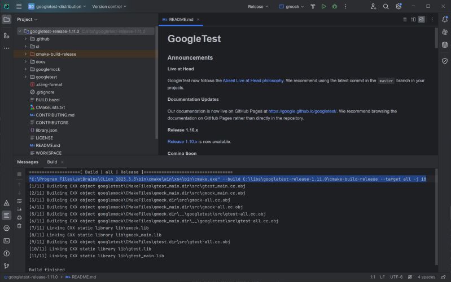Open Problems tool window icon
The width and height of the screenshot is (451, 282).
point(6,253)
